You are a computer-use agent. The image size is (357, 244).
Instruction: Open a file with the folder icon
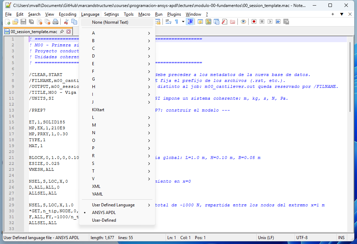coord(15,22)
